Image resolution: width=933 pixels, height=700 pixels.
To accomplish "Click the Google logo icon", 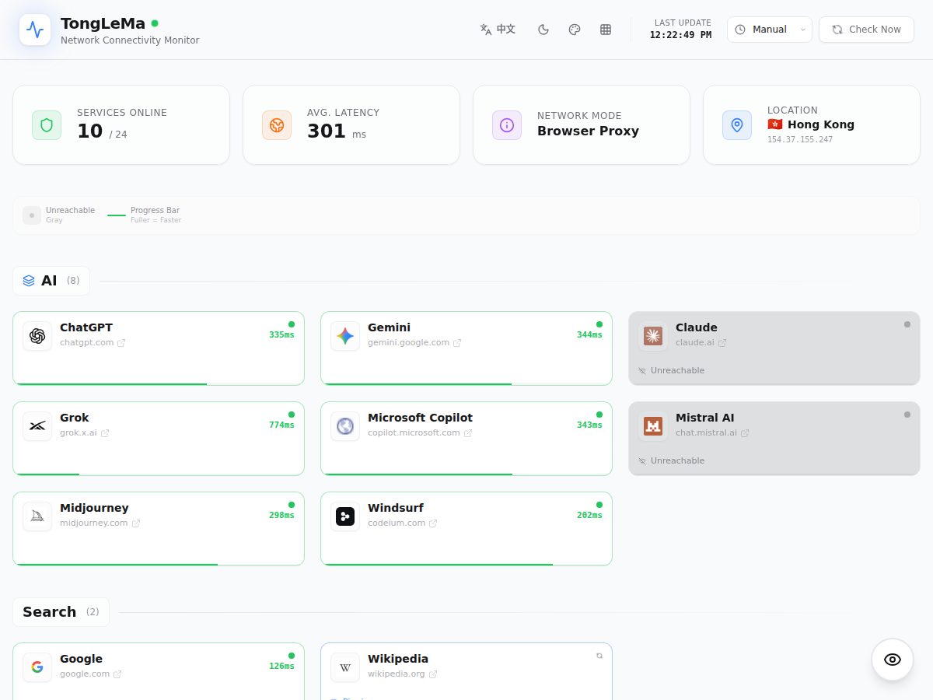I will pyautogui.click(x=37, y=667).
